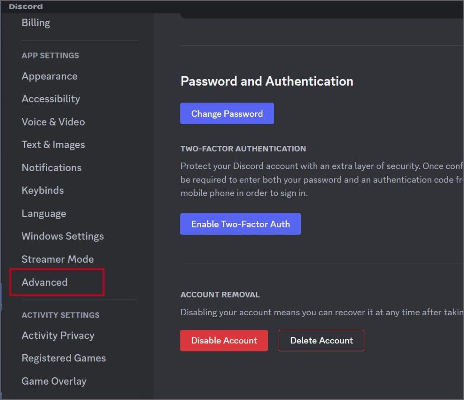This screenshot has height=400, width=464.
Task: Click the App Settings section header
Action: tap(50, 56)
